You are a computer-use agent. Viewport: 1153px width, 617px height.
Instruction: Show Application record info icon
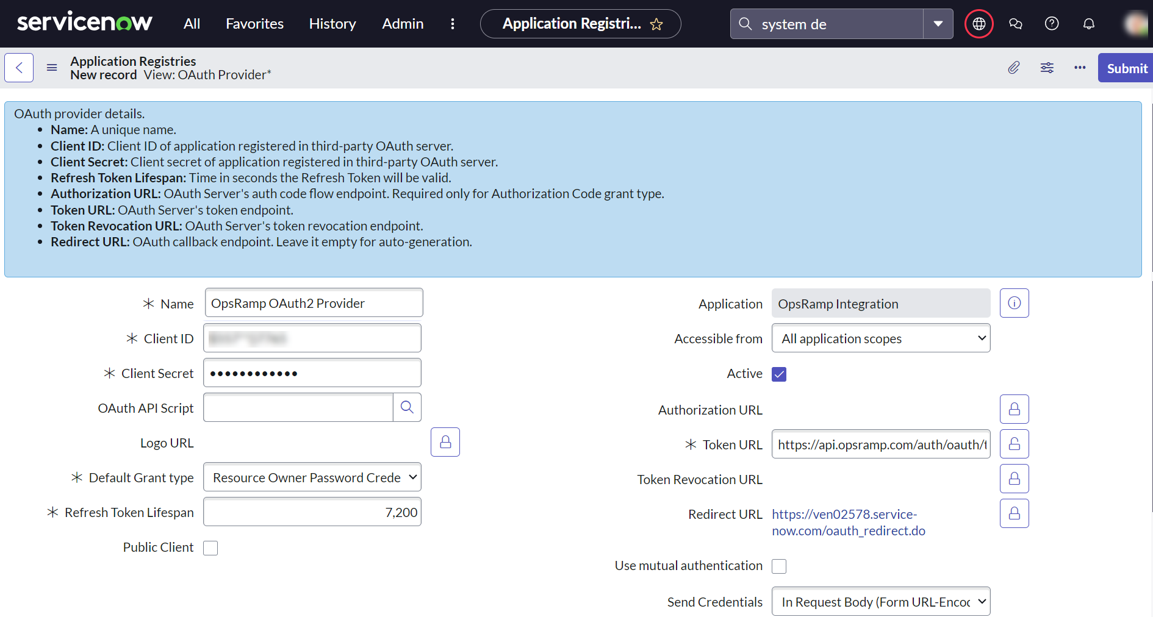point(1015,303)
